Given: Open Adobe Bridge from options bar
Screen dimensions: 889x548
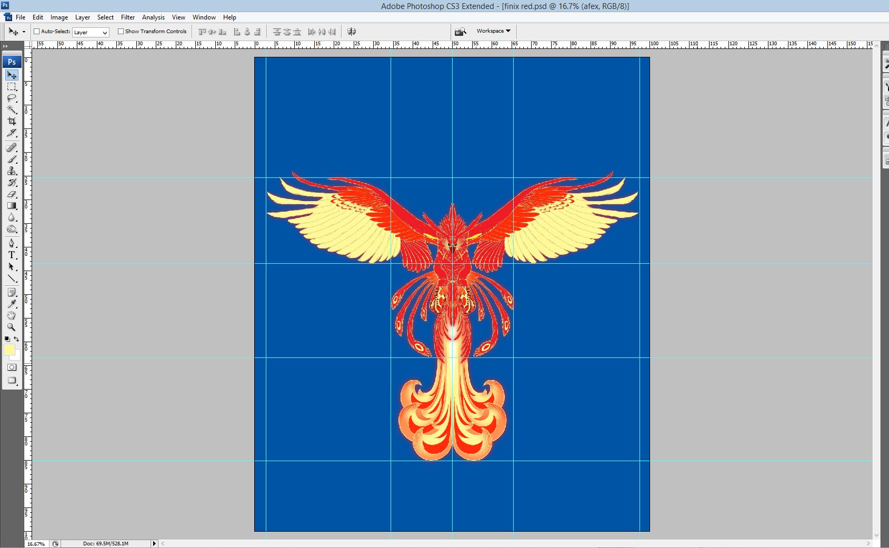Looking at the screenshot, I should [461, 32].
